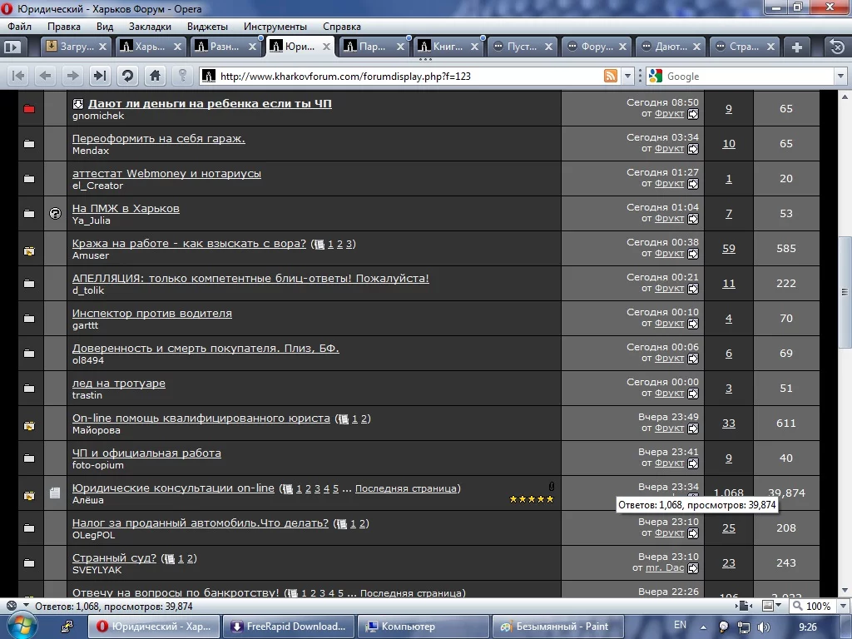Click the Rewind navigation button
This screenshot has width=852, height=639.
pyautogui.click(x=18, y=76)
